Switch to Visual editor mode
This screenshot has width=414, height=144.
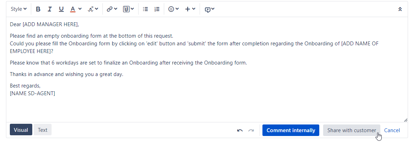coord(21,130)
